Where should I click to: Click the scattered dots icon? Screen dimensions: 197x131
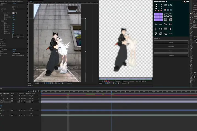(166, 24)
